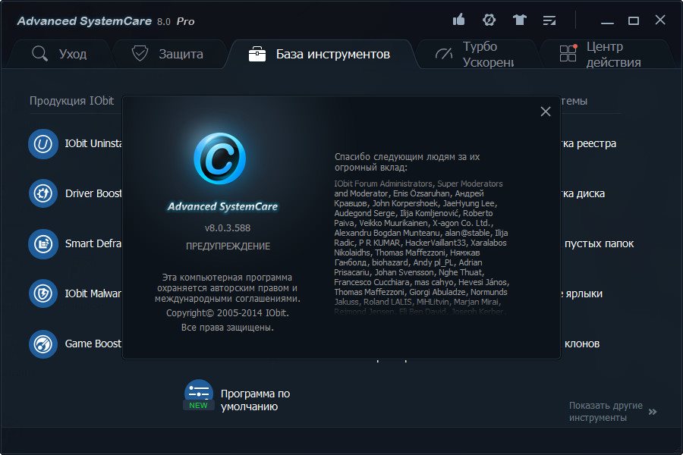Click the 'пустых папок' tool label
The height and width of the screenshot is (455, 683).
click(599, 243)
